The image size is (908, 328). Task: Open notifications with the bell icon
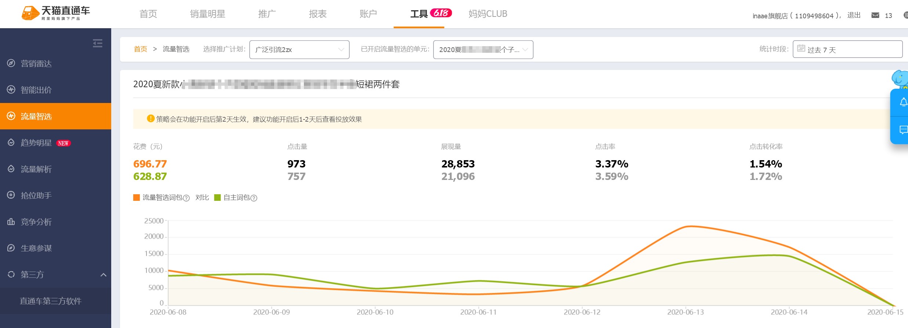pyautogui.click(x=903, y=102)
